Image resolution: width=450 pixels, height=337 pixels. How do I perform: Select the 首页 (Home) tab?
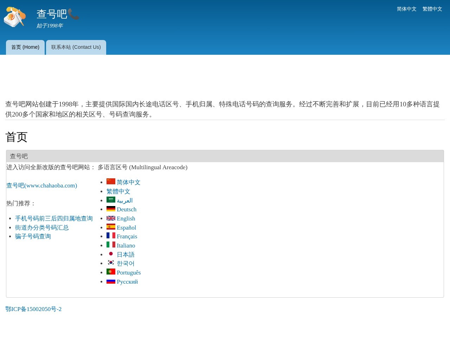pos(25,47)
